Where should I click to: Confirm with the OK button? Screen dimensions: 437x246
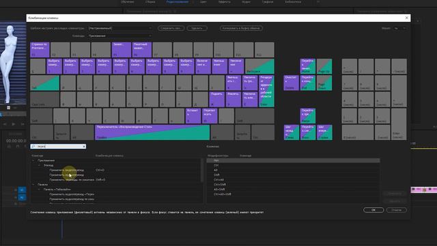coord(373,210)
